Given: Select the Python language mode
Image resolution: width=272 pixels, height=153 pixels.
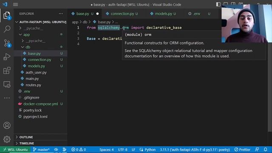Looking at the screenshot, I should [x=147, y=150].
